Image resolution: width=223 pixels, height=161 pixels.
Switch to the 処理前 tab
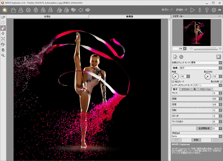click(47, 16)
